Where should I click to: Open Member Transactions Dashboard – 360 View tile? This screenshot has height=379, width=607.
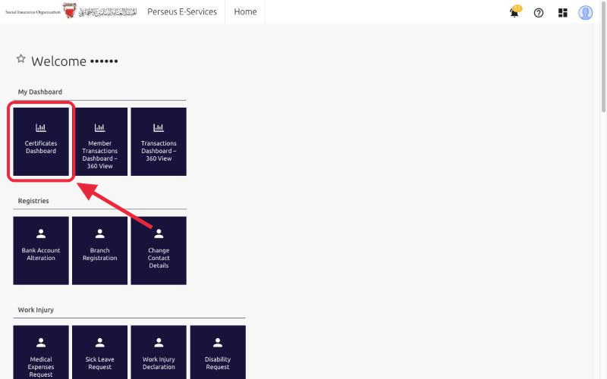click(100, 142)
